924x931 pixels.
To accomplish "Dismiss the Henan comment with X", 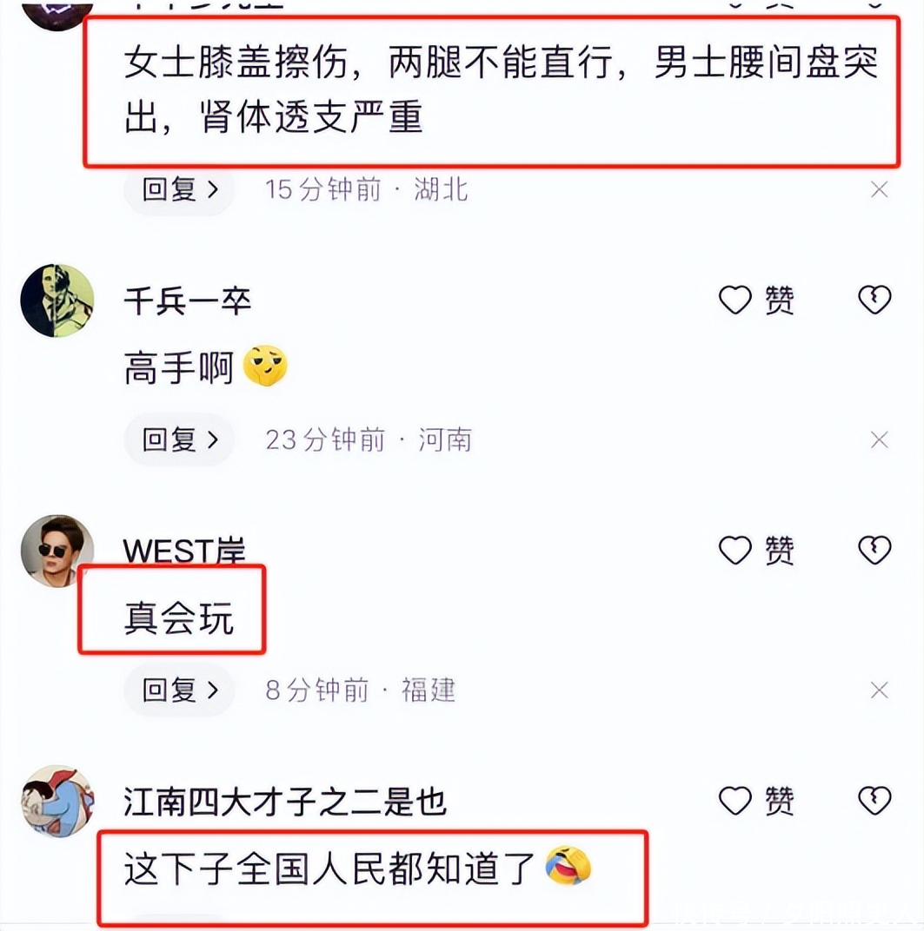I will [880, 440].
